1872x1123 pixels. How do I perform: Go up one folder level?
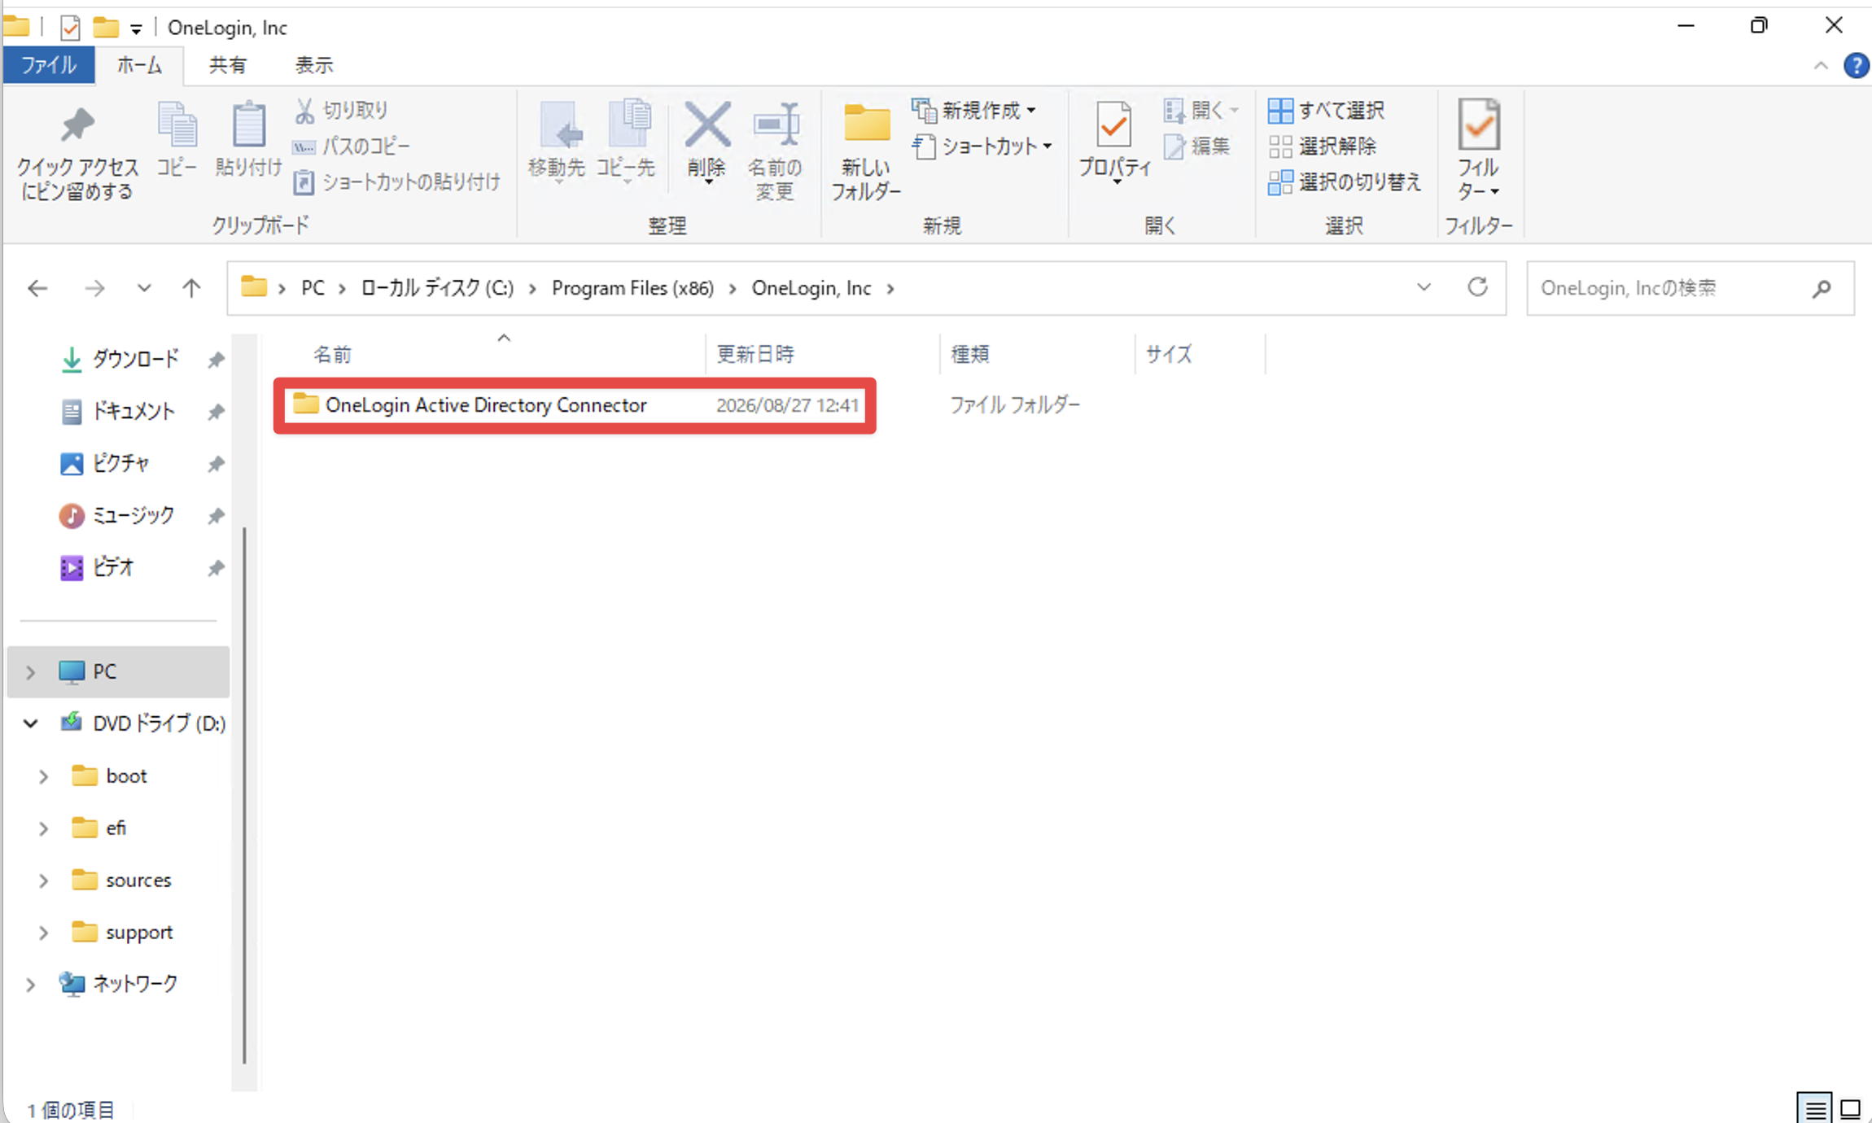[x=191, y=288]
